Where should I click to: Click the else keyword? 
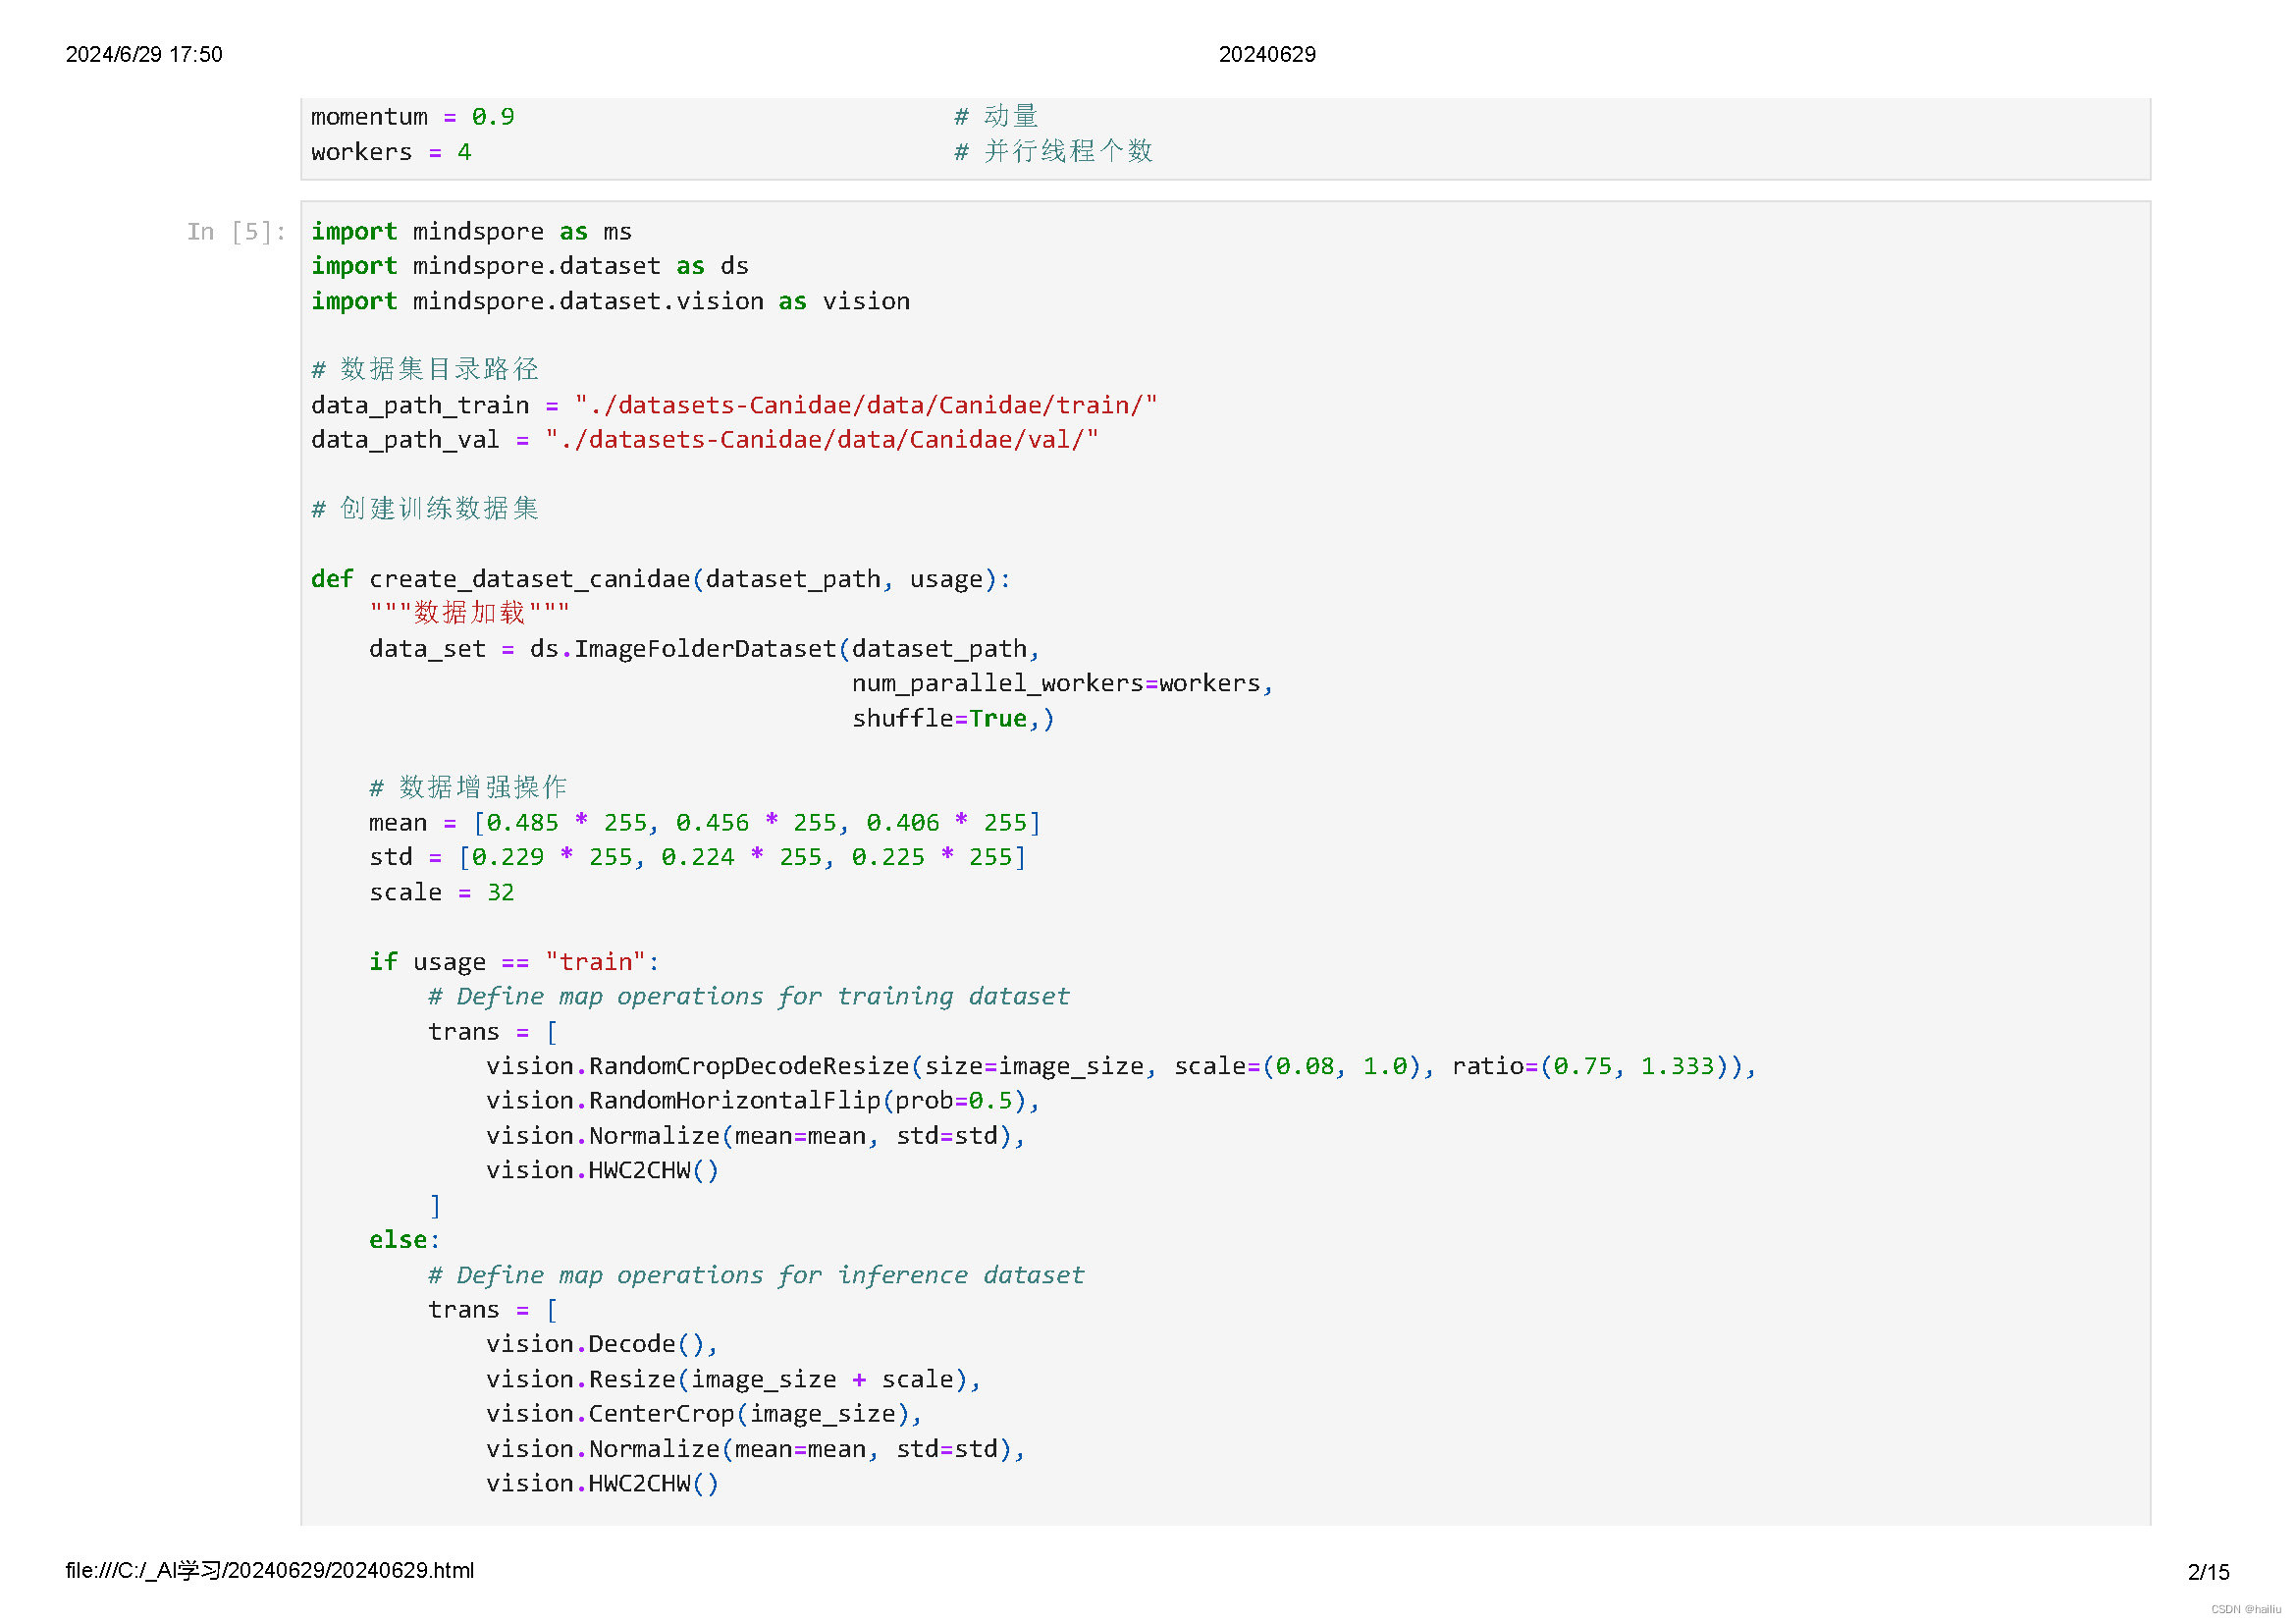point(399,1240)
